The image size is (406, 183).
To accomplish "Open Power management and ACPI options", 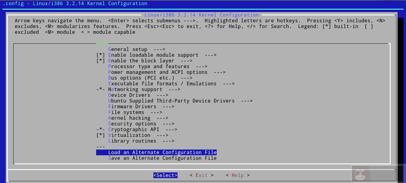I will pos(158,72).
